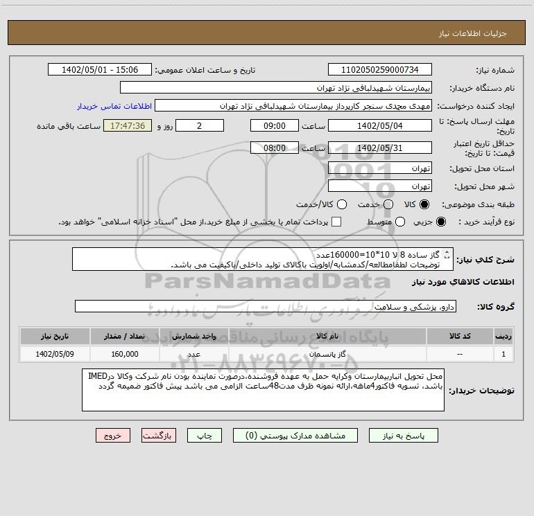Viewport: 534px width, 516px height.
Task: Click the چاپ print button
Action: tap(205, 436)
